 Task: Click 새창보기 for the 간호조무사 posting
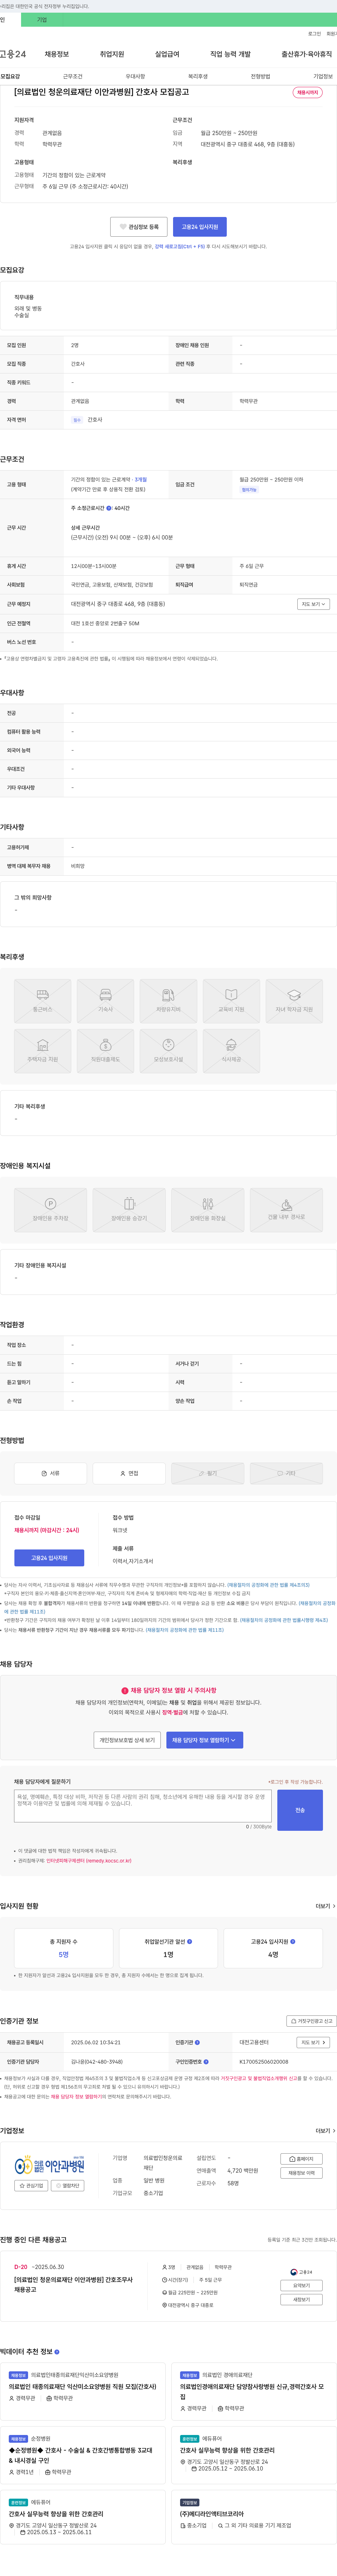pyautogui.click(x=301, y=2300)
